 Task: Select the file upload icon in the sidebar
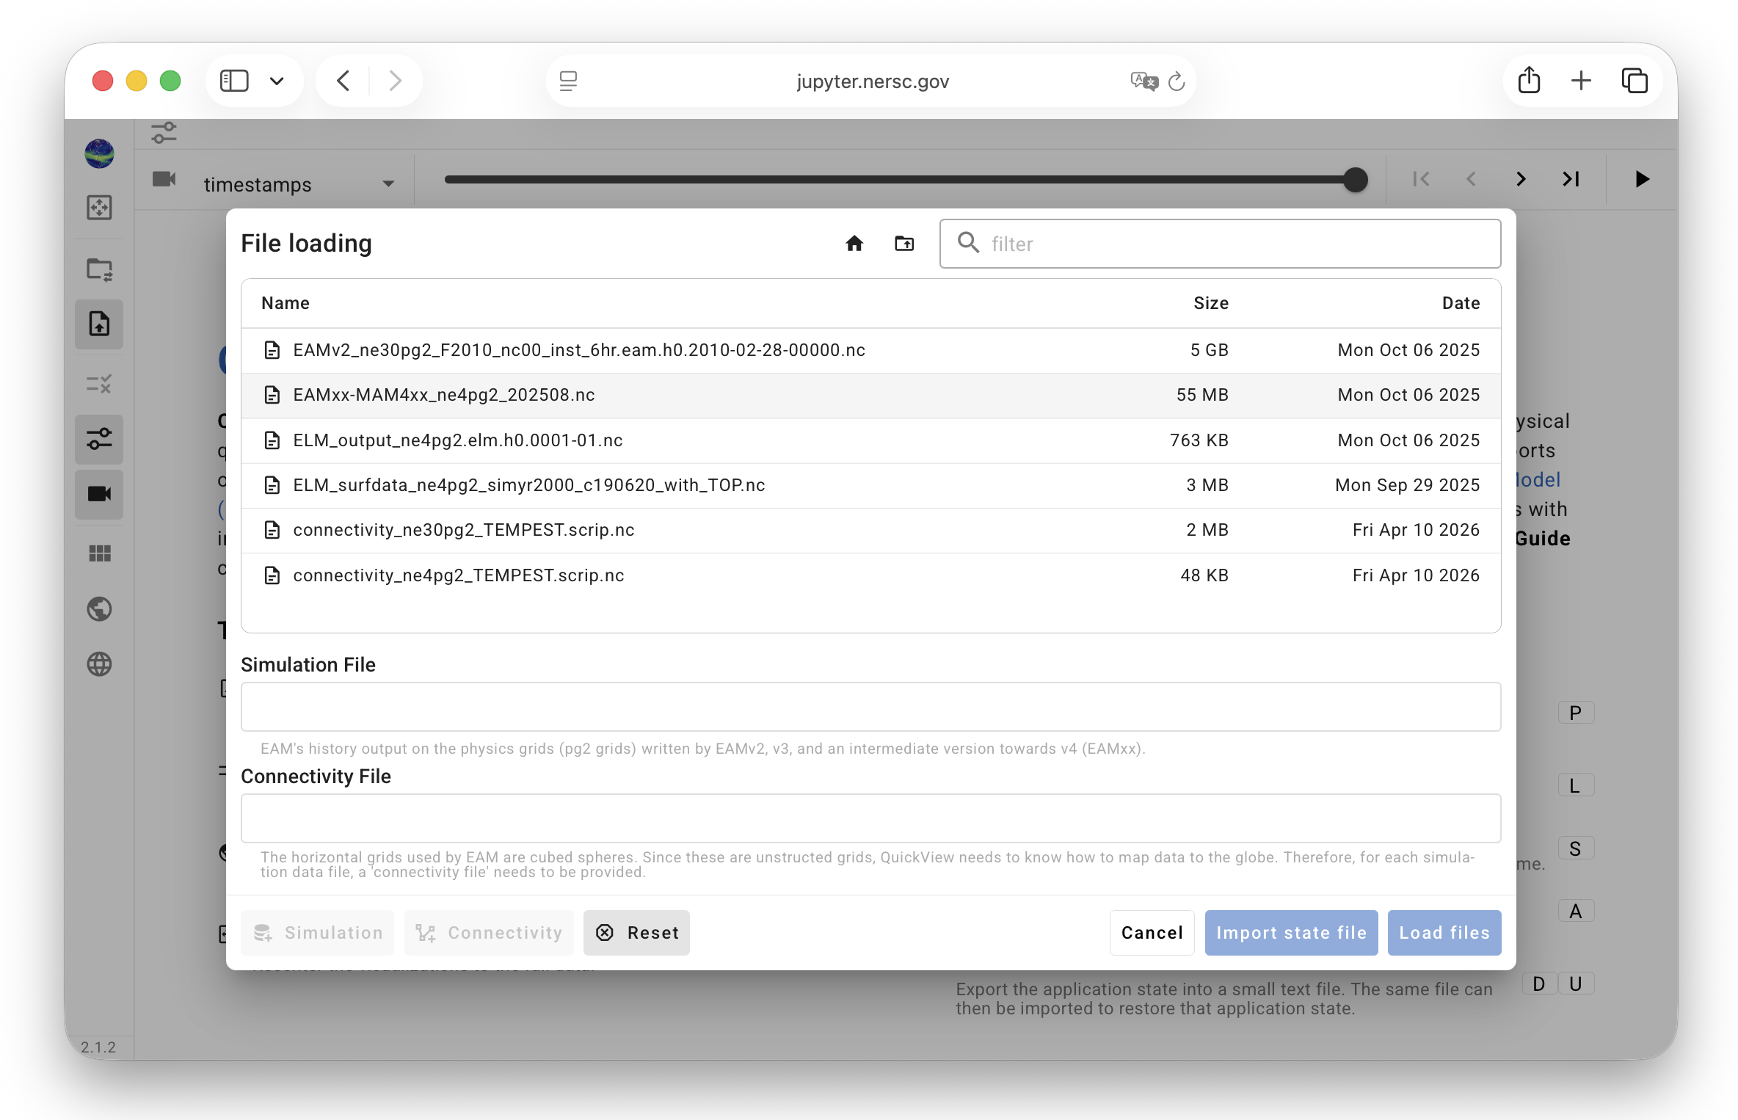(x=99, y=324)
